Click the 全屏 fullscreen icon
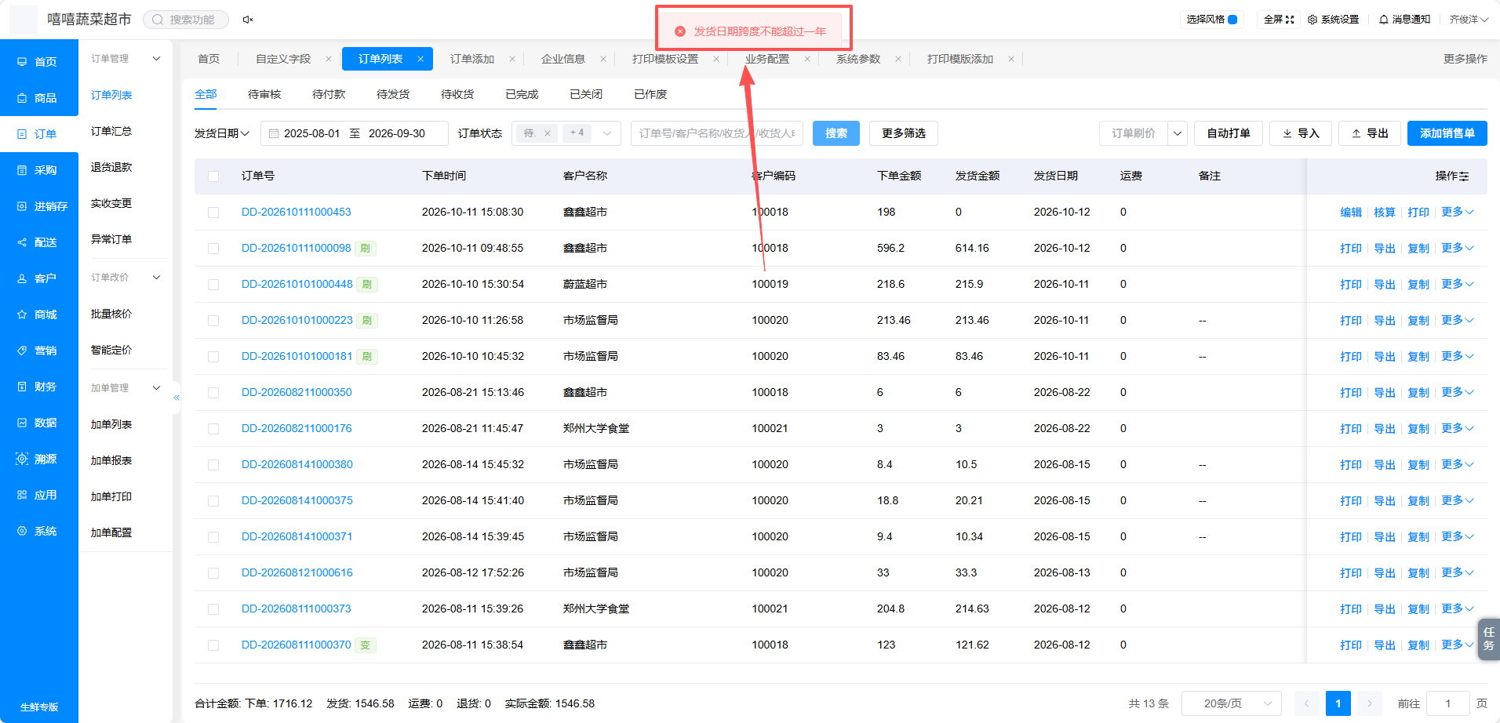The width and height of the screenshot is (1500, 723). 1290,20
